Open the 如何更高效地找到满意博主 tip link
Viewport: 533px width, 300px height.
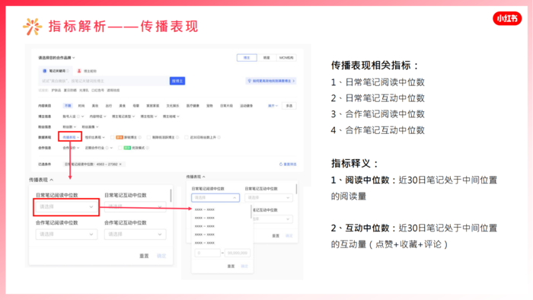click(271, 81)
